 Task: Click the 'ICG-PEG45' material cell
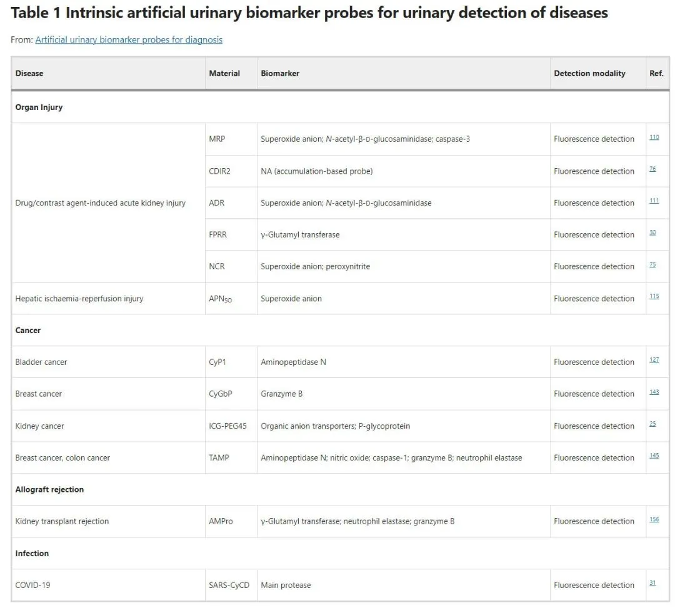[227, 426]
